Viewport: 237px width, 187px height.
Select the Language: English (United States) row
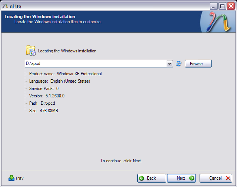tap(60, 81)
